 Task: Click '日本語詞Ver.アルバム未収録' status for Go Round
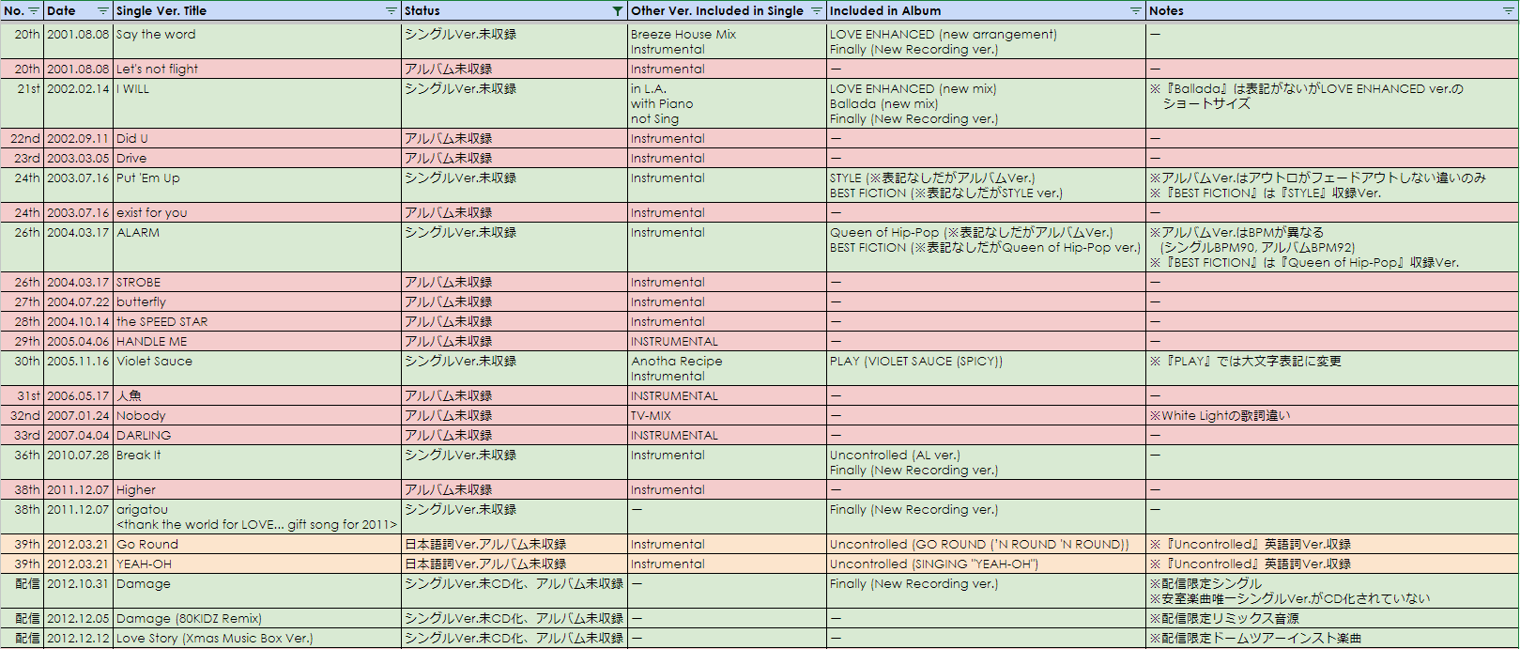click(x=514, y=545)
